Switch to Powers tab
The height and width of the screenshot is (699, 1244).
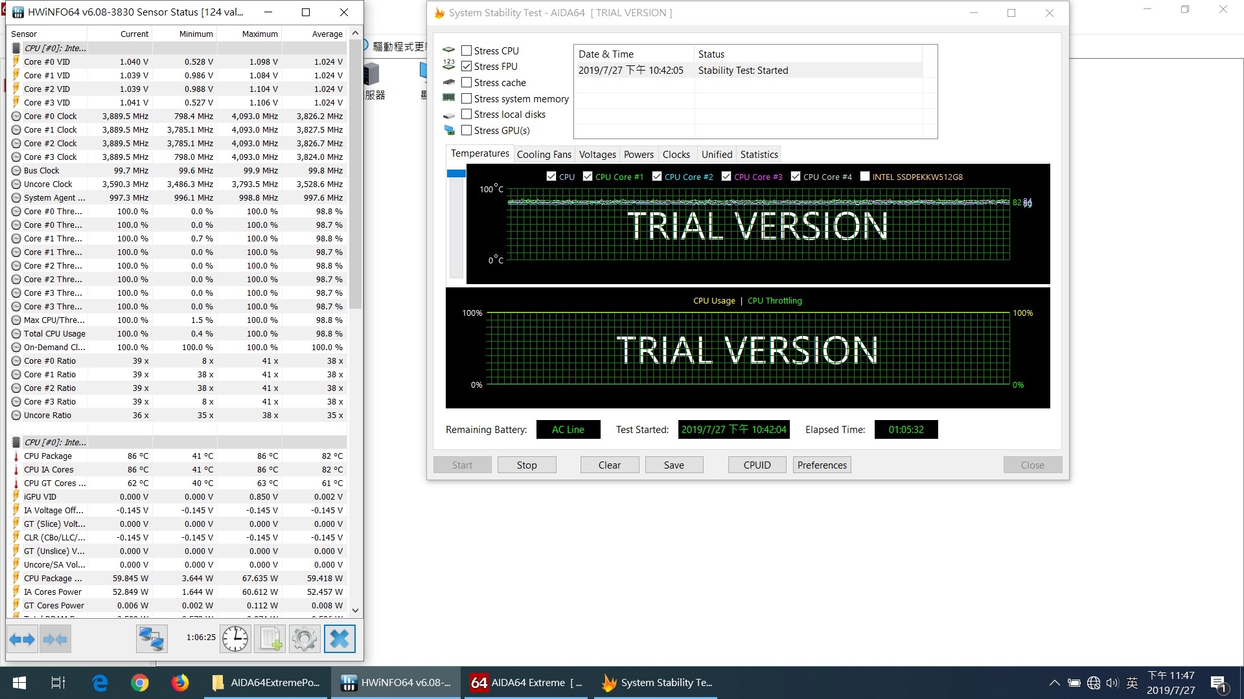[639, 155]
